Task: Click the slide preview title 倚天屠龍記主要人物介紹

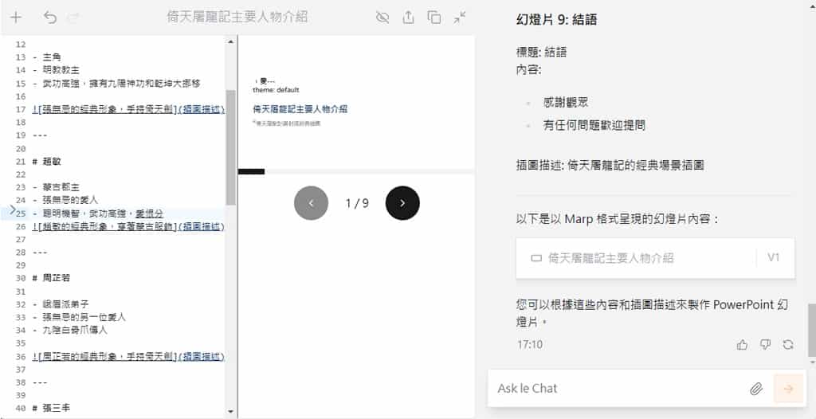Action: 300,109
